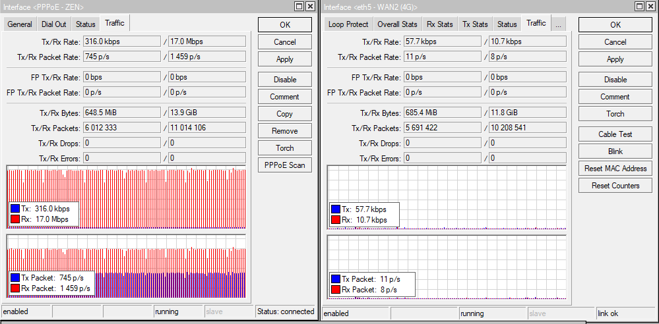Screen dimensions: 659x324
Task: Click Tx Packets field showing 6 012 333
Action: point(122,128)
